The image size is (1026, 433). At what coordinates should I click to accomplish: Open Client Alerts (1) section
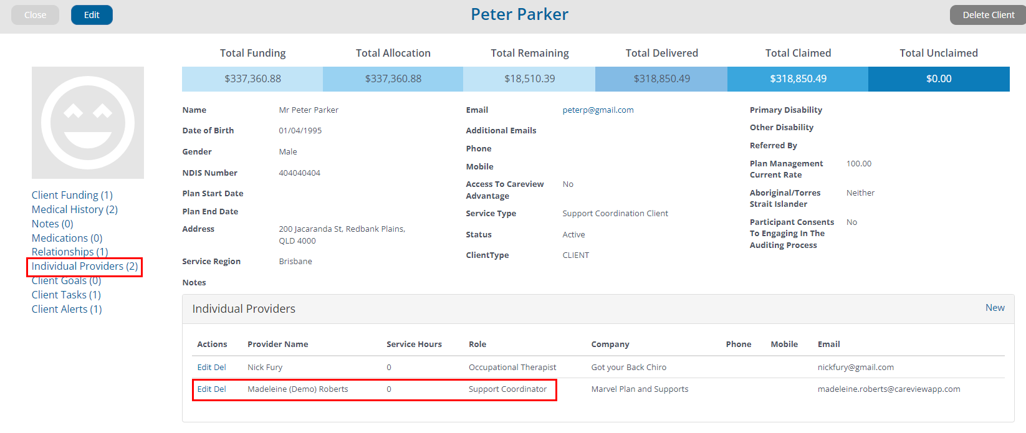[67, 309]
